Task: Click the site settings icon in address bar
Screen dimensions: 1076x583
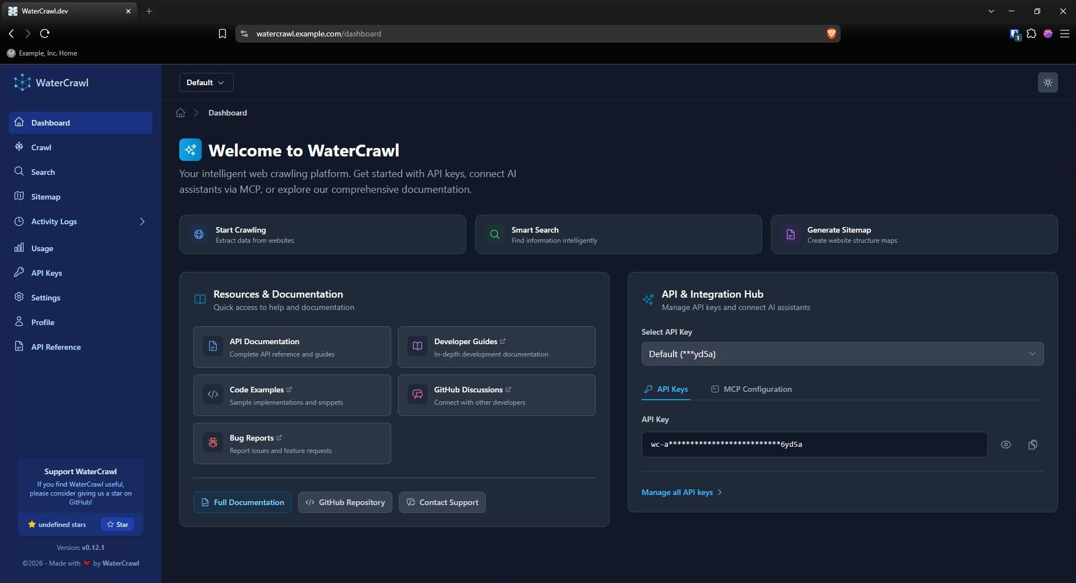Action: coord(244,34)
